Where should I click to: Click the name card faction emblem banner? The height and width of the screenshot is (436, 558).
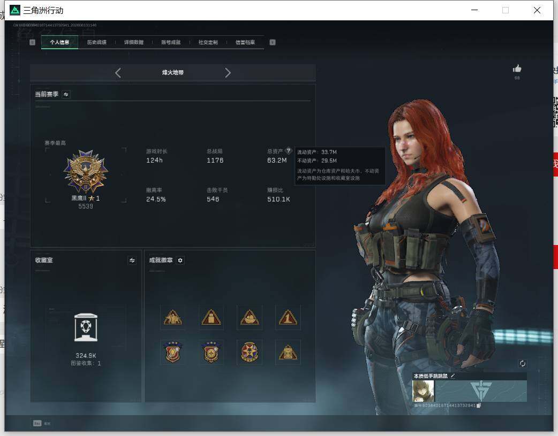[481, 391]
